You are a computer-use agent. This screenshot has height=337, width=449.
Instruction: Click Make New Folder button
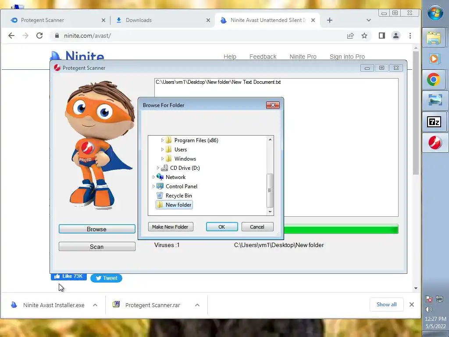coord(171,227)
